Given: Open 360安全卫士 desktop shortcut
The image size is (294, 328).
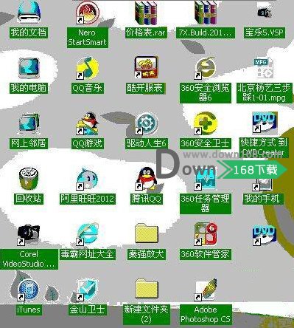Looking at the screenshot, I should [206, 123].
